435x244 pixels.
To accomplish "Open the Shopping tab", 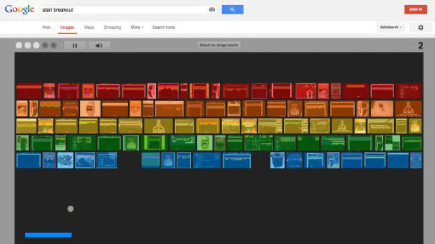I will click(x=112, y=27).
